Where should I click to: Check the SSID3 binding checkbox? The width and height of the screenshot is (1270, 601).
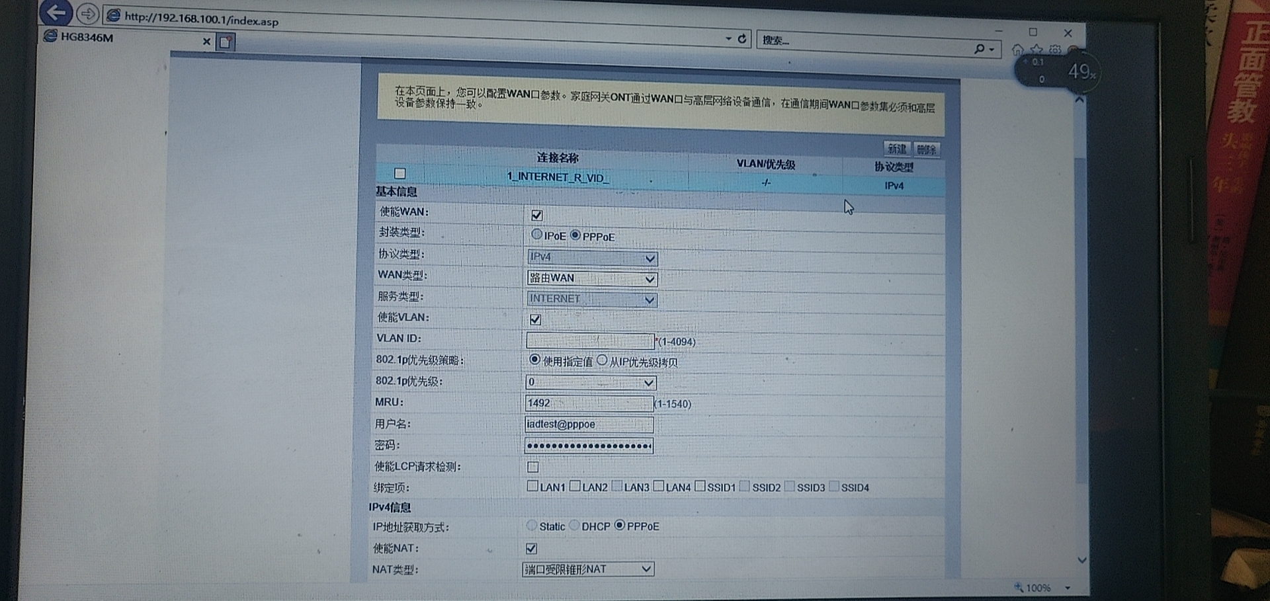789,487
